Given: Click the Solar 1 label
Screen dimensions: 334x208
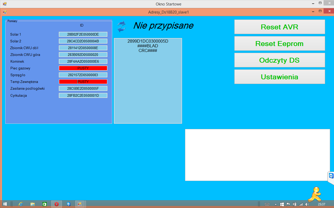Looking at the screenshot, I should pos(16,34).
